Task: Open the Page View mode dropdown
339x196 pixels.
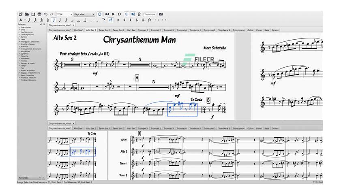Action: click(x=84, y=14)
